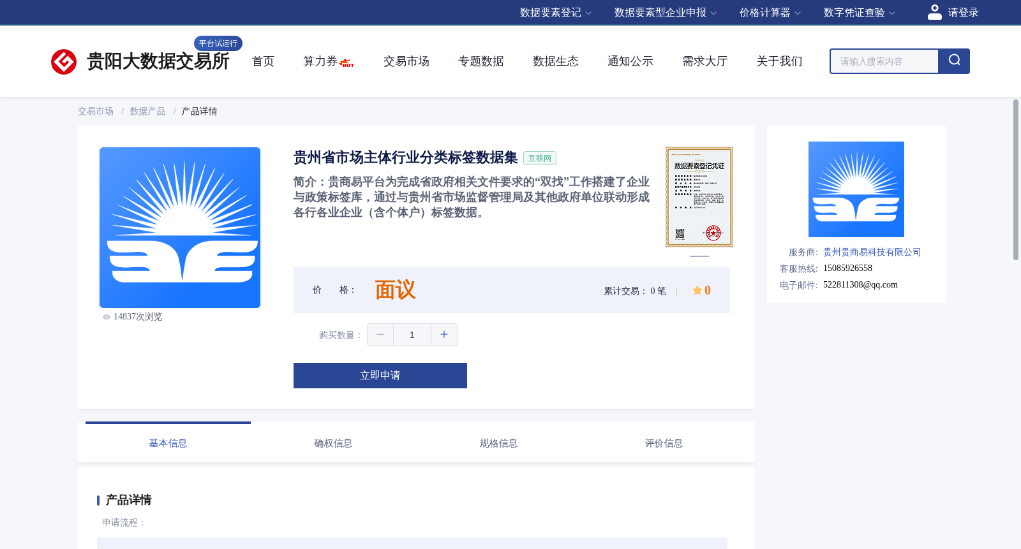
Task: Expand the 数字凭证查验 dropdown
Action: tap(859, 13)
